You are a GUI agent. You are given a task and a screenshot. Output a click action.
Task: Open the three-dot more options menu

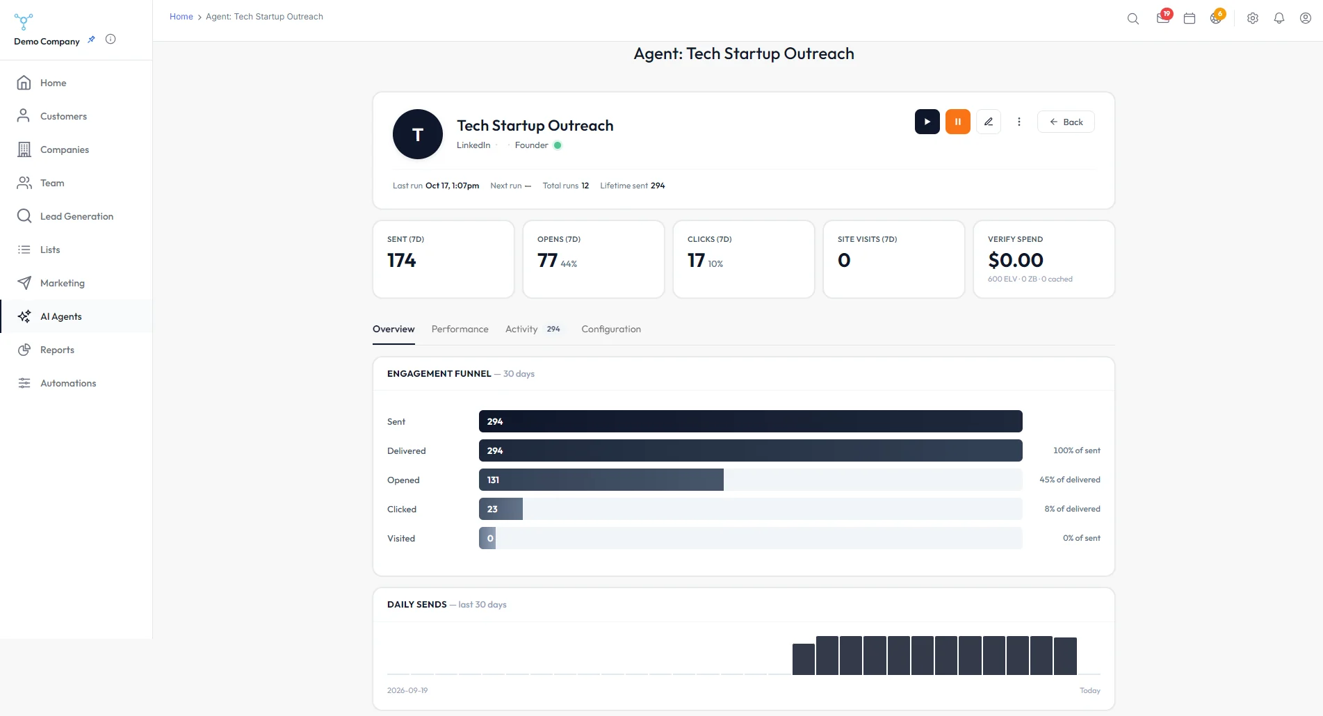(1019, 122)
